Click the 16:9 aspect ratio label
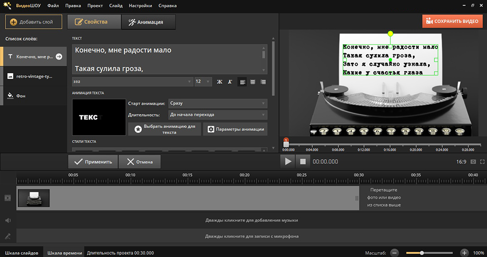487x257 pixels. pos(461,162)
